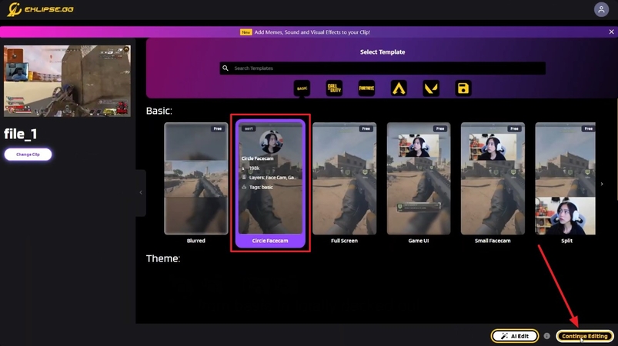Click the 'Tags: basic' text
Screen dimensions: 618x346
pos(261,187)
